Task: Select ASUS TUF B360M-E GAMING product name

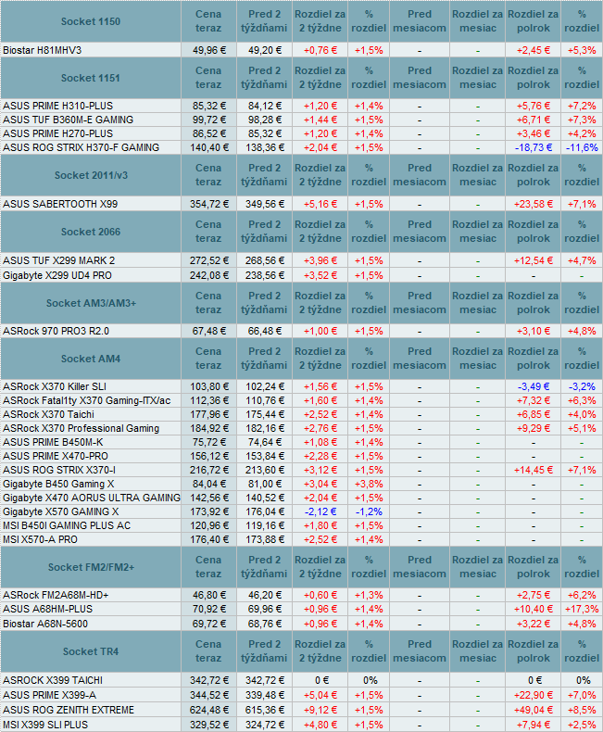Action: [69, 120]
